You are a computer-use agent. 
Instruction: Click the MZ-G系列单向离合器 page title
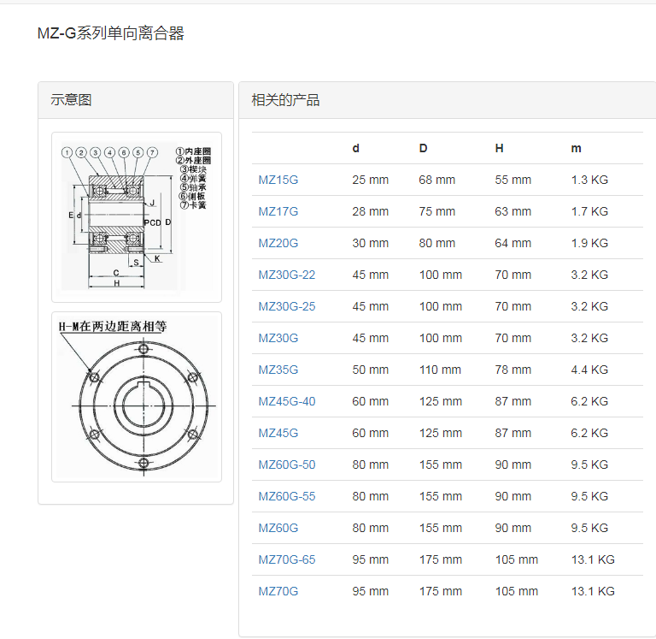coord(110,34)
